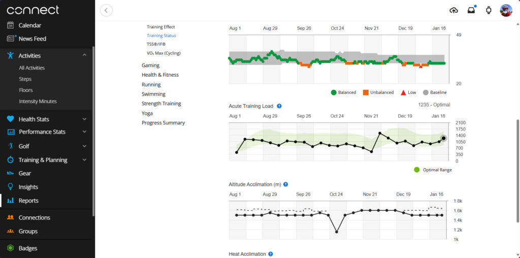Expand the Training & Planning menu
This screenshot has width=520, height=258.
(84, 160)
